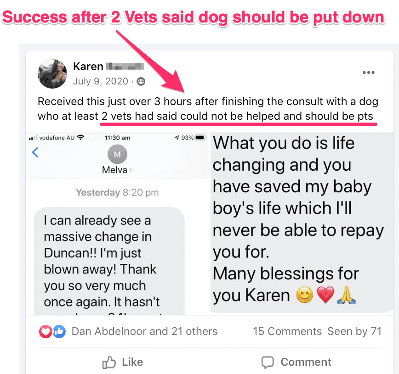Open the 15 Comments link
This screenshot has height=374, width=399.
click(x=287, y=331)
